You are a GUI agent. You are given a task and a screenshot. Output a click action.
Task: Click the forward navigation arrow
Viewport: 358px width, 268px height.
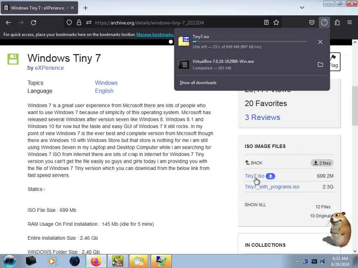click(x=21, y=23)
